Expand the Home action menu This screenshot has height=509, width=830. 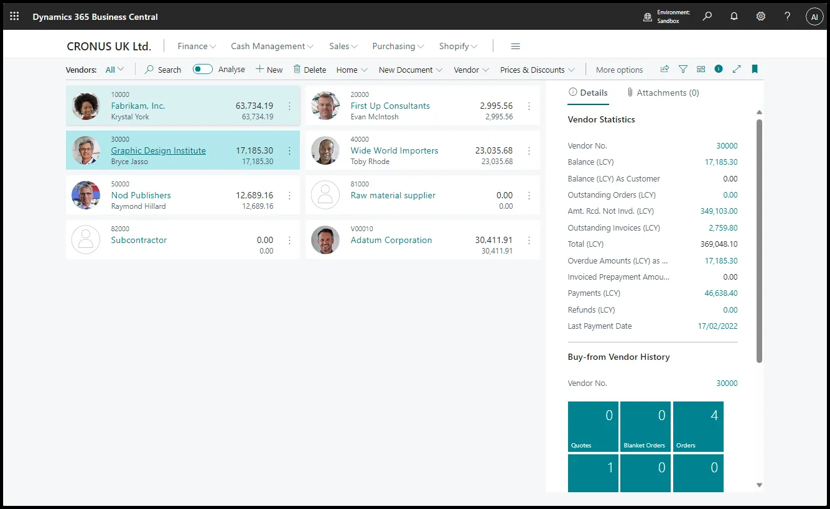click(x=352, y=70)
